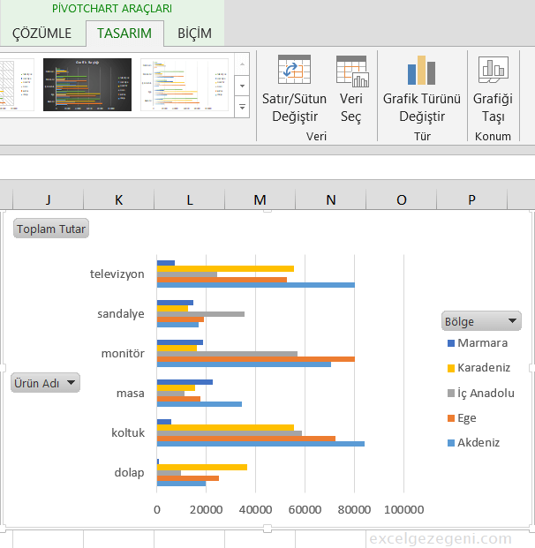This screenshot has height=548, width=535.
Task: Select column header J
Action: pos(48,199)
